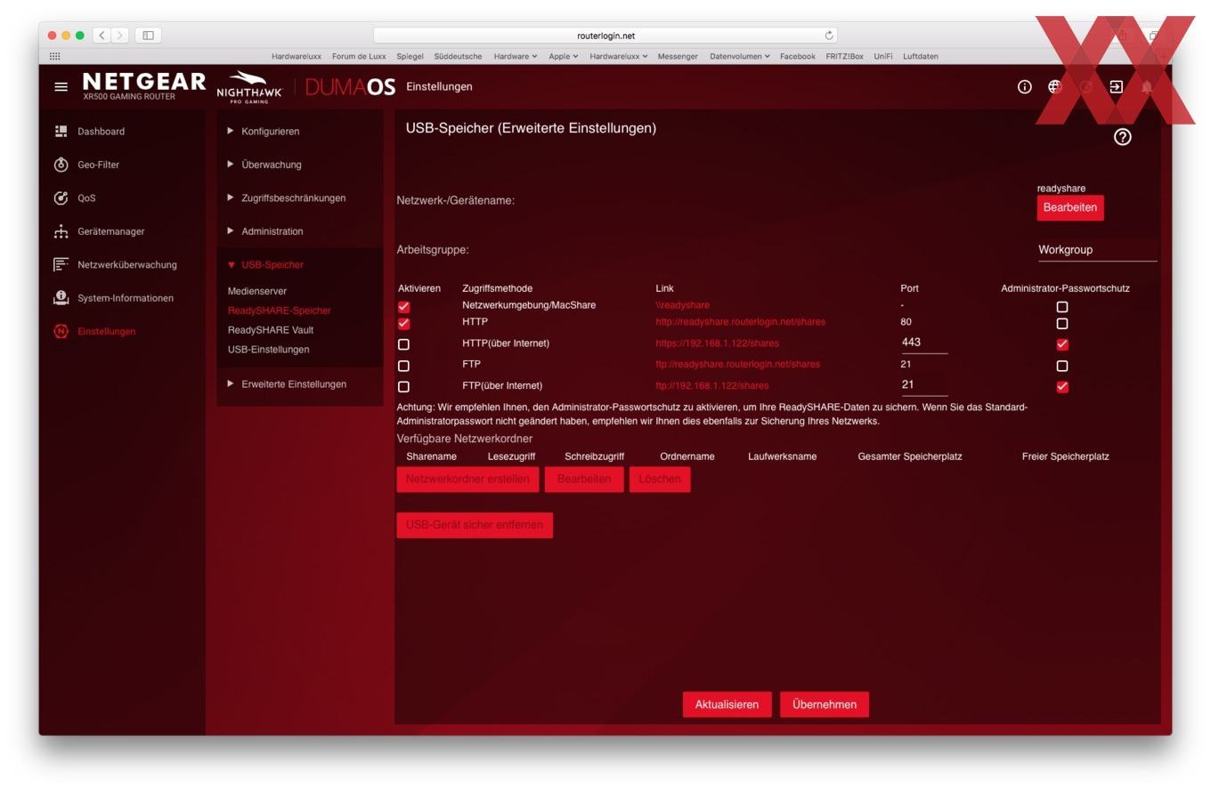Enable FTP access method checkbox
This screenshot has width=1211, height=791.
pyautogui.click(x=404, y=366)
